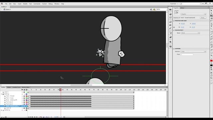Screen dimensions: 213x120
Task: Collapse the Position and Size section
Action: pos(174,21)
